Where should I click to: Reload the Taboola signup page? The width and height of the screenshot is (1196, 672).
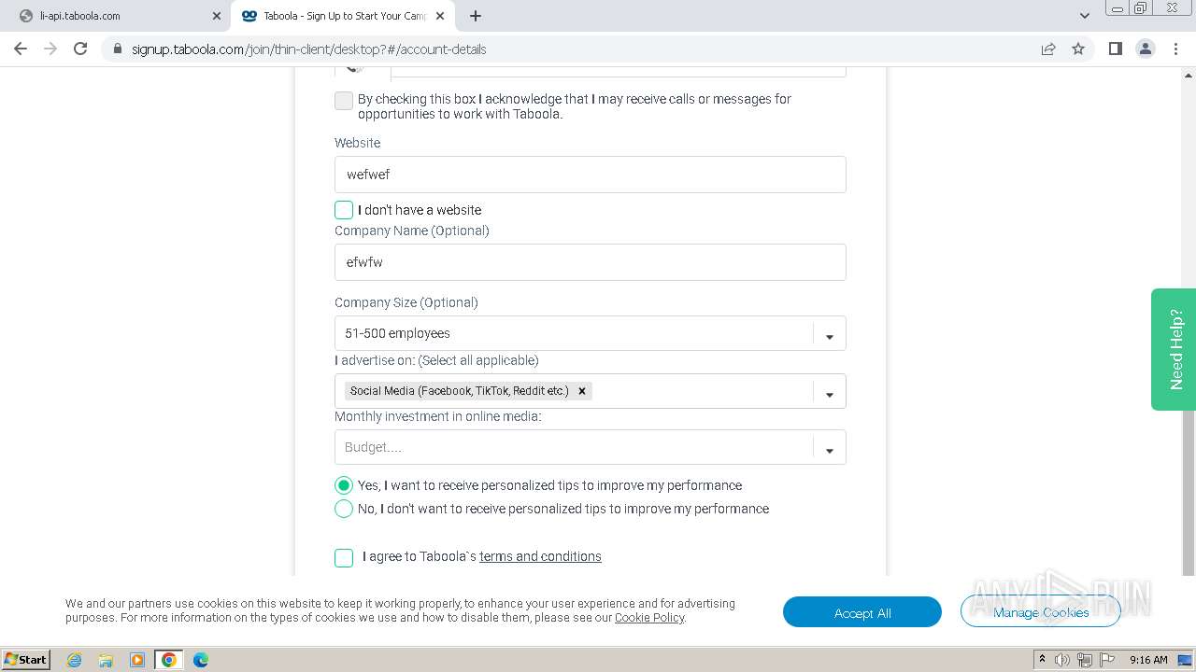[x=80, y=49]
